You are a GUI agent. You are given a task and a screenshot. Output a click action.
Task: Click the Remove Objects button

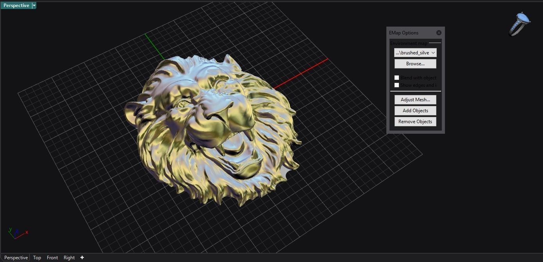point(415,122)
